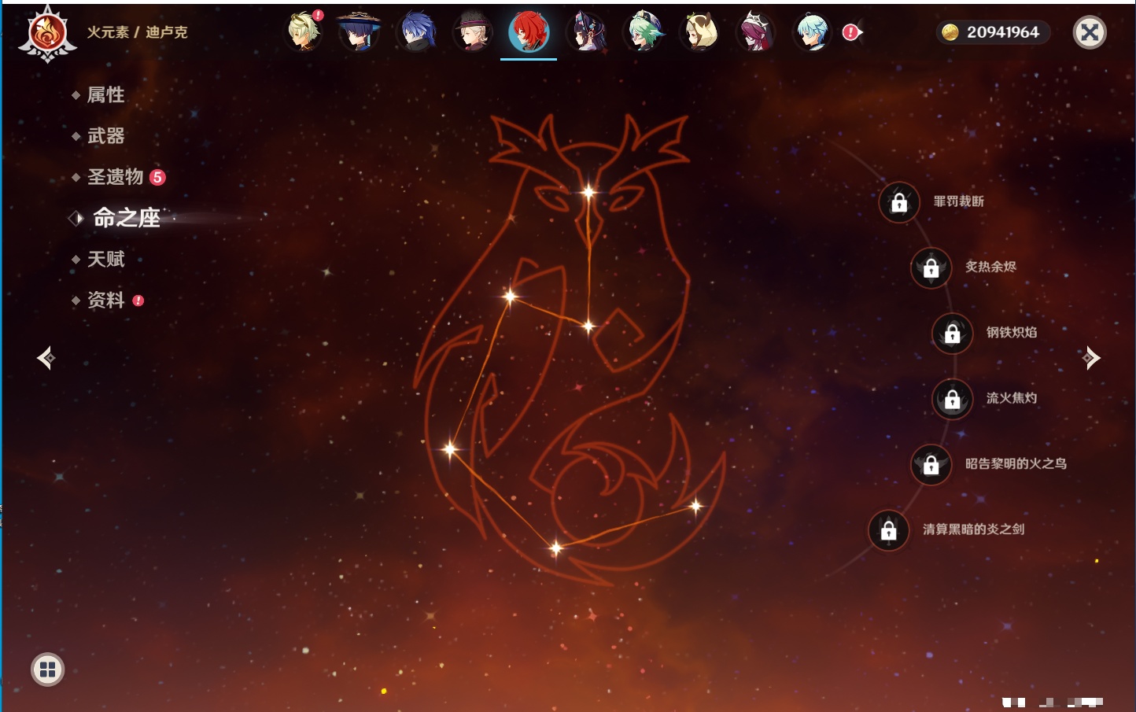Click the Mora balance 20941964
Image resolution: width=1136 pixels, height=712 pixels.
(x=993, y=32)
